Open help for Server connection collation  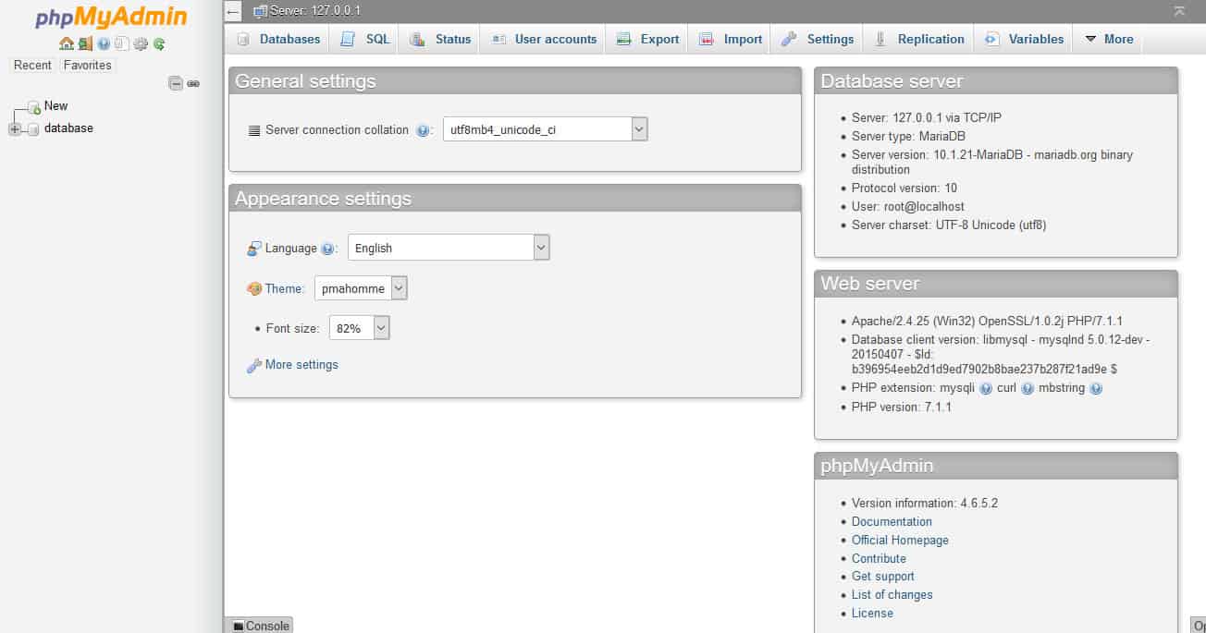click(423, 130)
